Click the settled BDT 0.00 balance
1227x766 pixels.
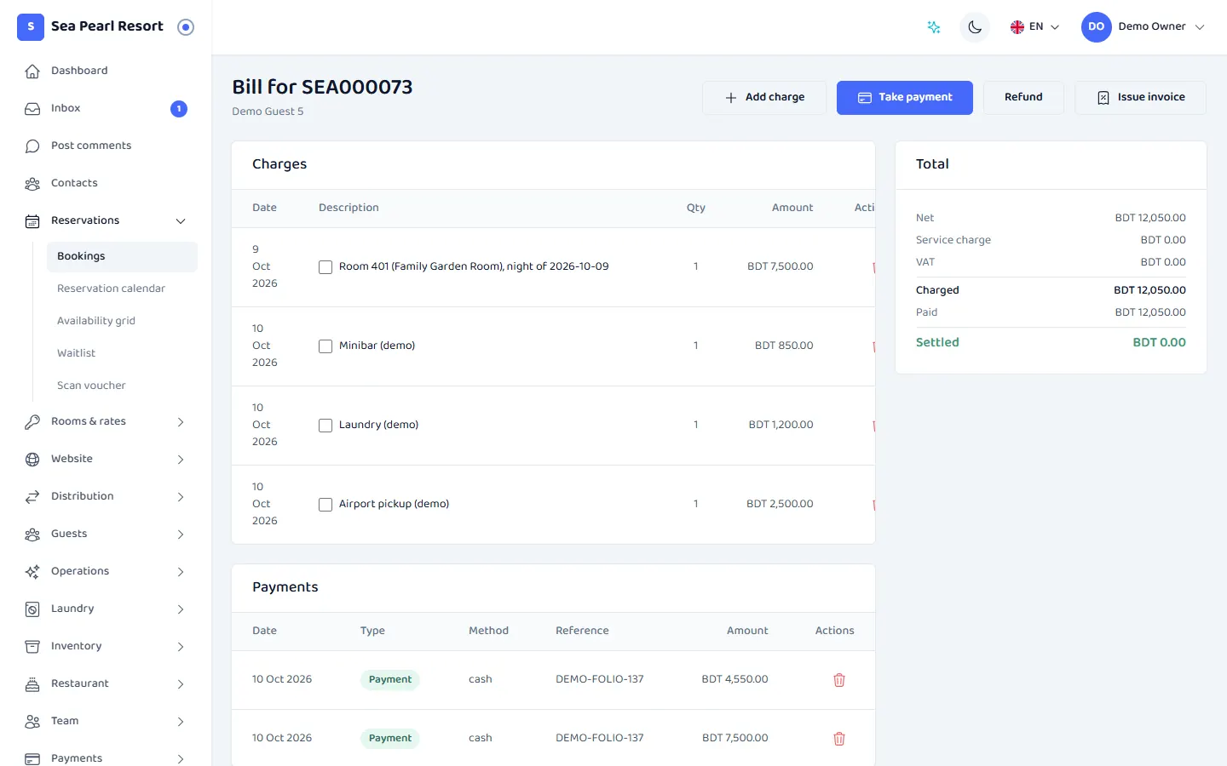pos(1159,343)
